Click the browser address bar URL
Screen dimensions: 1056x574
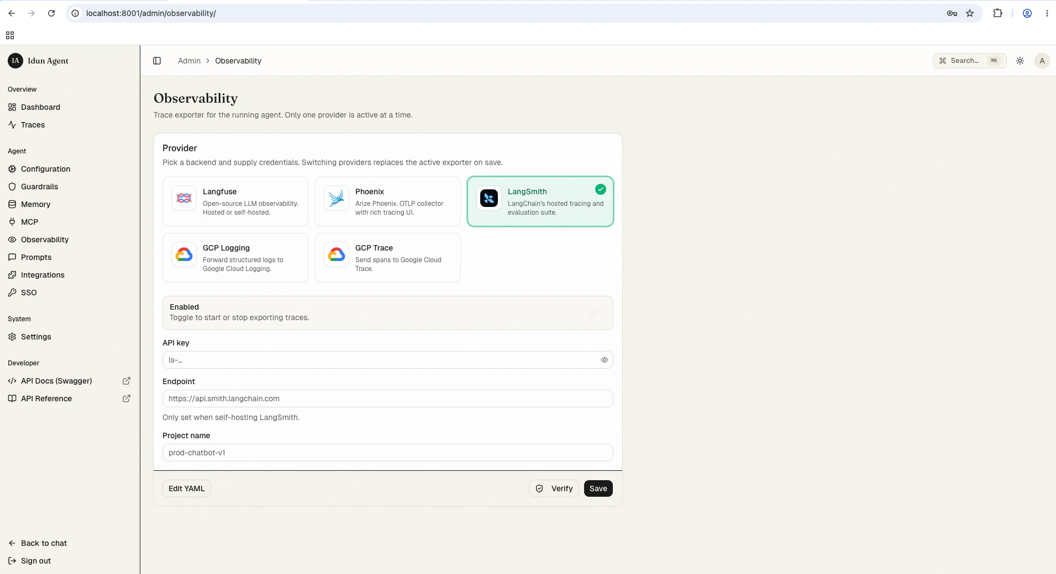click(151, 13)
